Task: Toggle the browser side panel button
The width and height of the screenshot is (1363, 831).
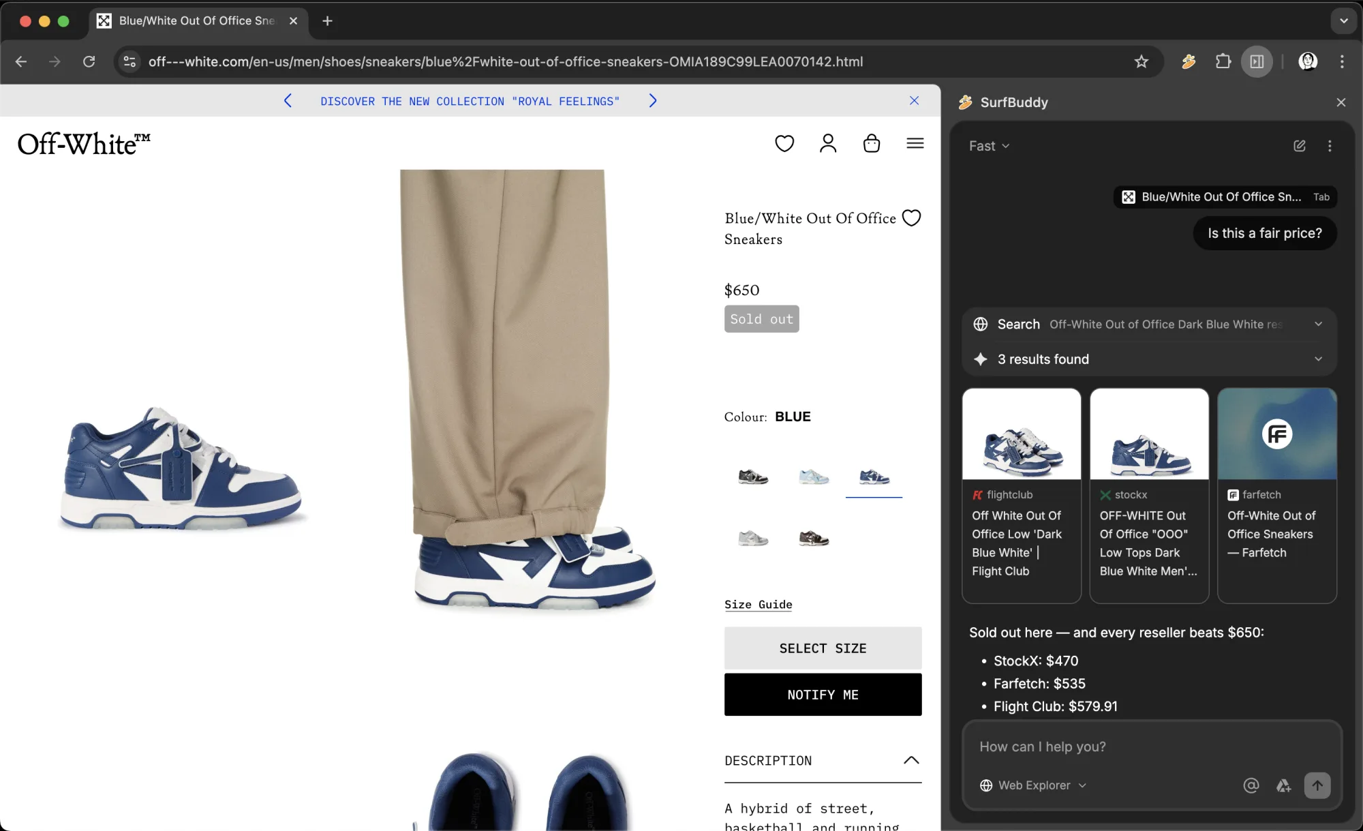Action: point(1257,62)
